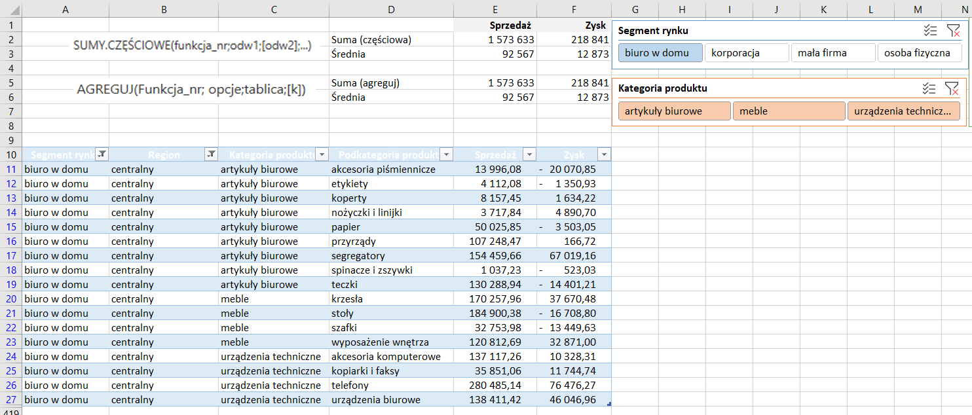Toggle multi-select in Segment rynku slicer

pyautogui.click(x=929, y=30)
